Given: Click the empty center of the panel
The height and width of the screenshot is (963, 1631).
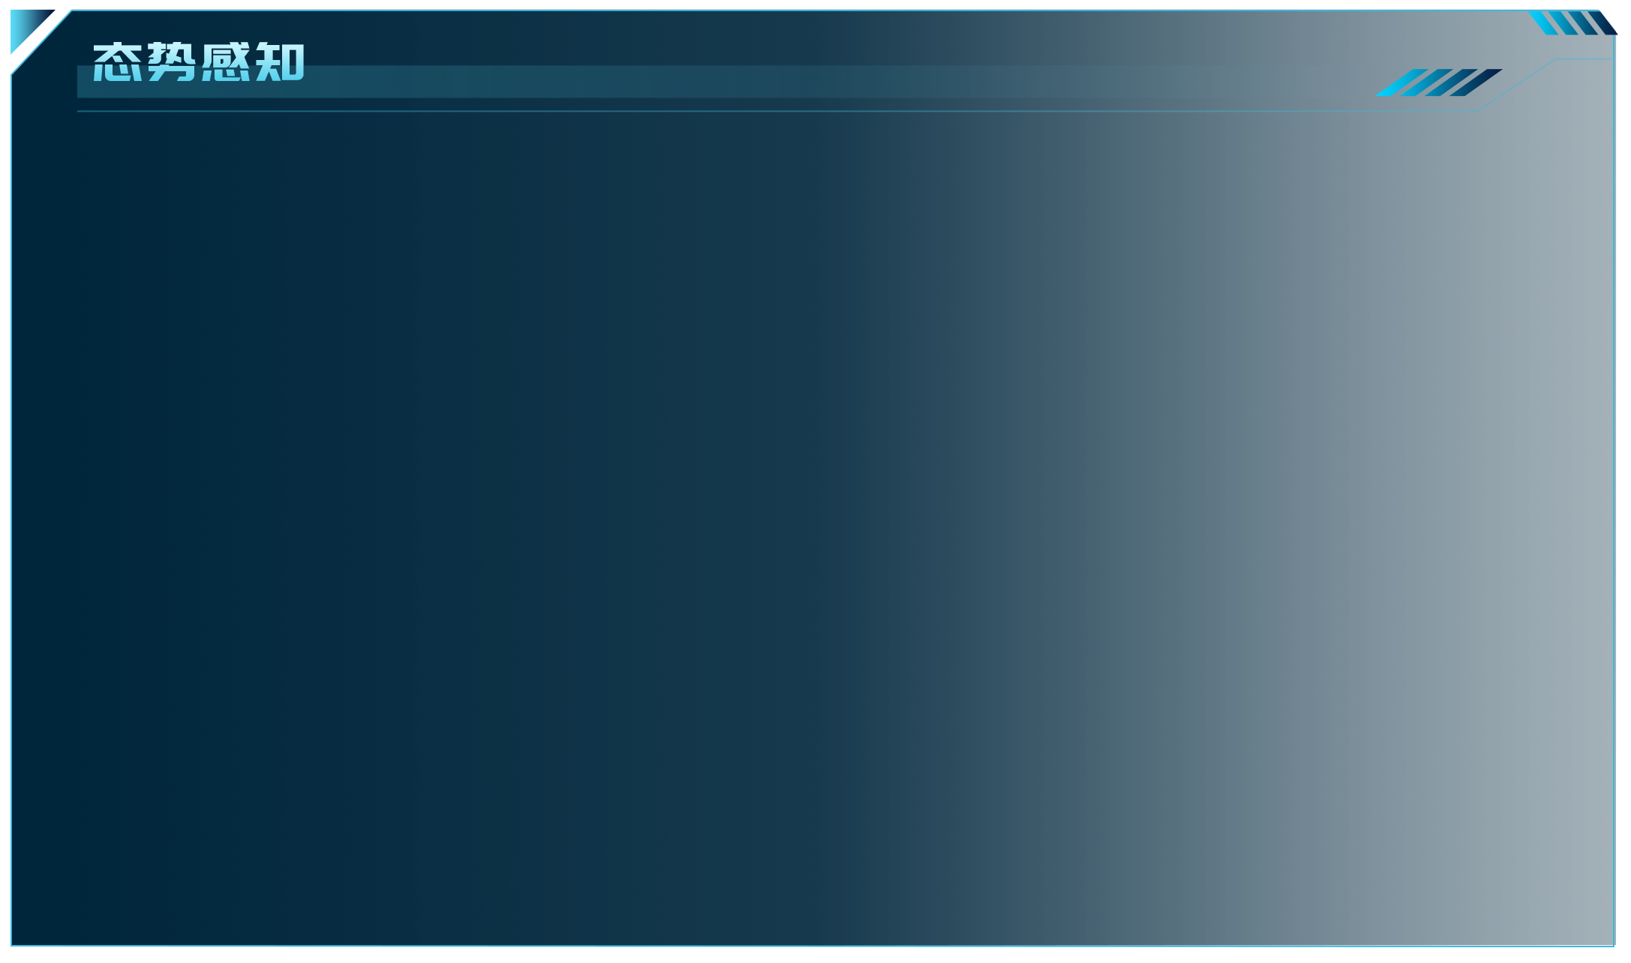Looking at the screenshot, I should 812,525.
